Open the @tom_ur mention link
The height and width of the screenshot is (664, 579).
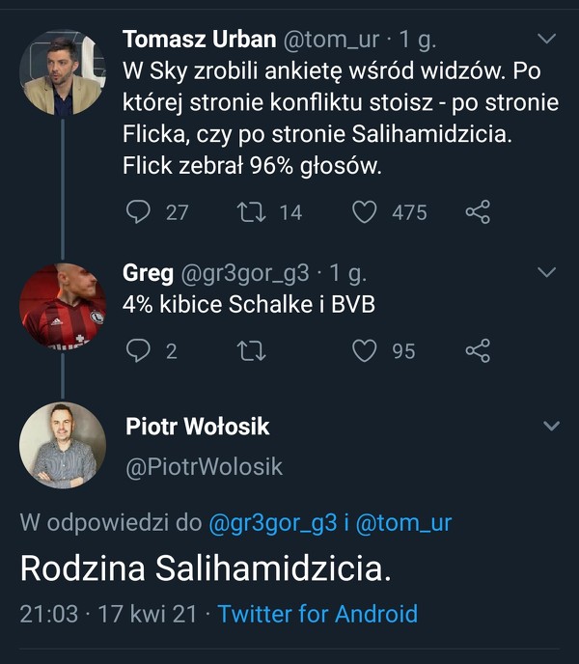[403, 523]
